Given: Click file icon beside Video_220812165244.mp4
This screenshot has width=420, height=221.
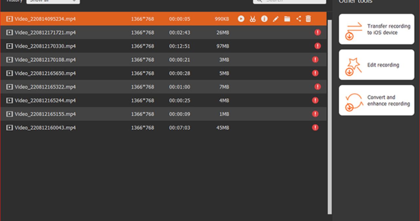Looking at the screenshot, I should pyautogui.click(x=10, y=101).
